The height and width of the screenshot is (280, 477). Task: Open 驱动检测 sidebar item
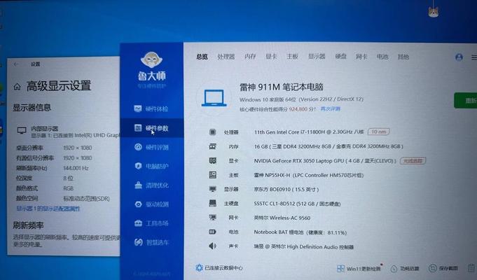[151, 204]
